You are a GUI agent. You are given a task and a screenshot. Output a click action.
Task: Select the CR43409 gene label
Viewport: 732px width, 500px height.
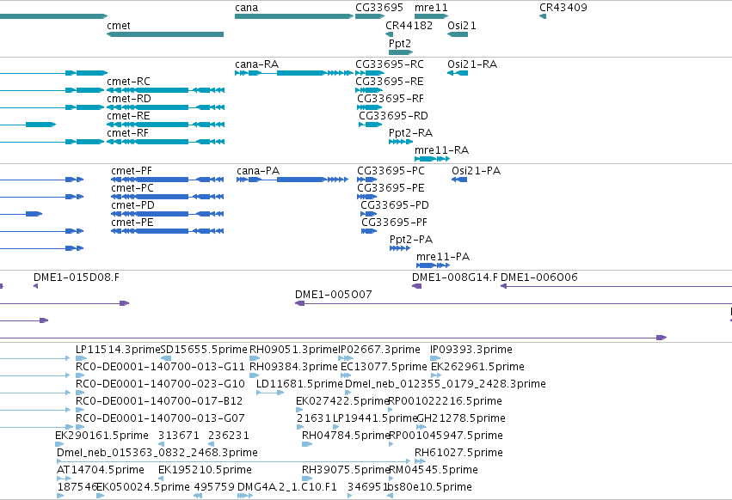[x=563, y=8]
